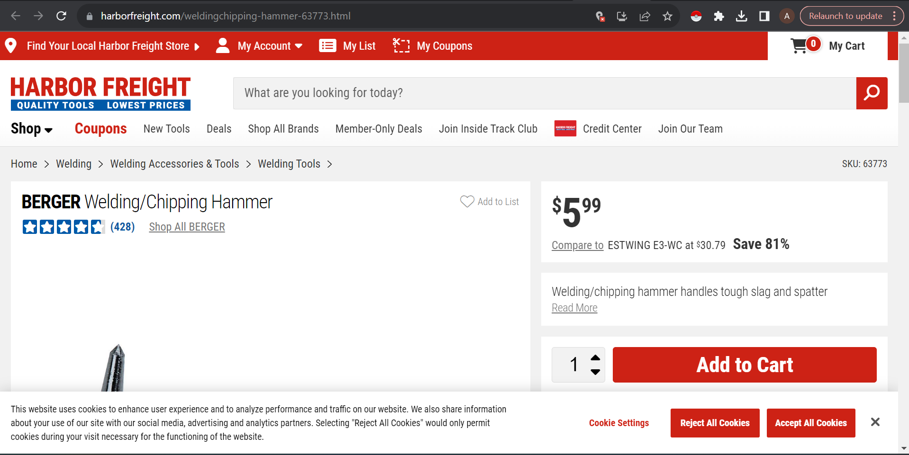909x455 pixels.
Task: Go back with the browser back arrow
Action: 16,16
